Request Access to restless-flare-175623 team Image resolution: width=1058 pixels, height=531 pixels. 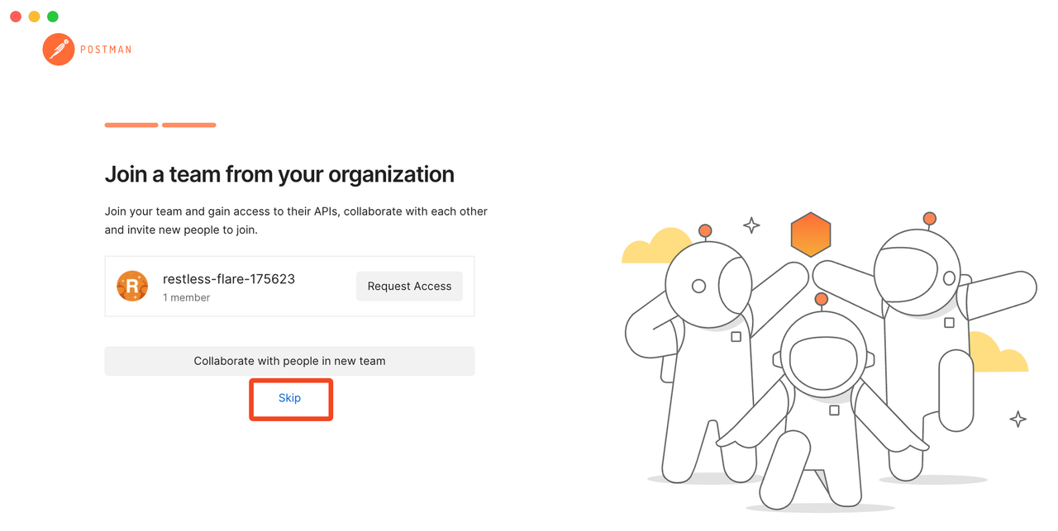[409, 287]
